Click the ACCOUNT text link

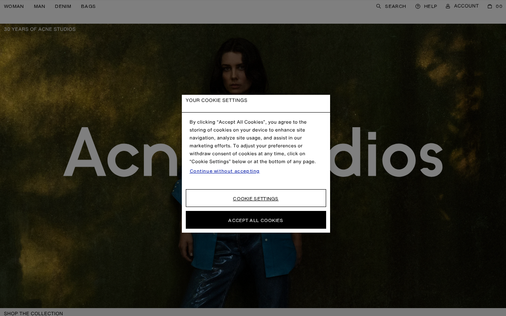point(466,6)
